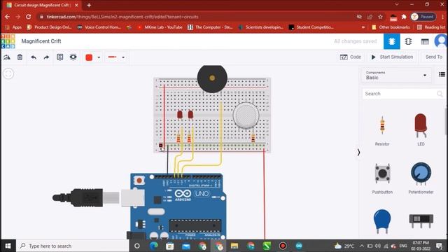Start Simulation

click(392, 57)
